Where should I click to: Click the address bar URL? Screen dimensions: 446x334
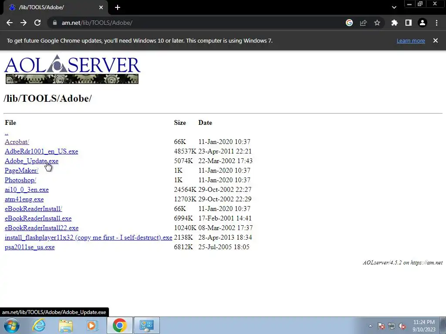[x=97, y=23]
